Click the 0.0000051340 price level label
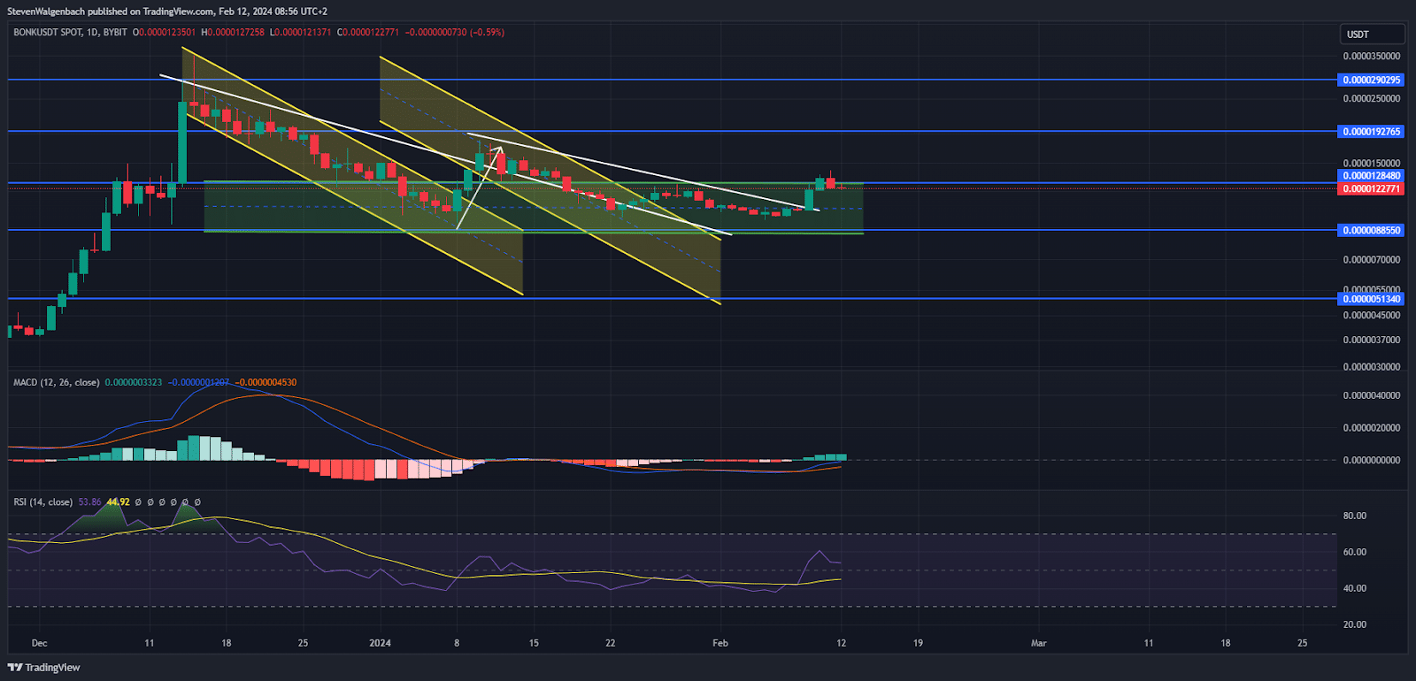Image resolution: width=1416 pixels, height=681 pixels. tap(1371, 299)
